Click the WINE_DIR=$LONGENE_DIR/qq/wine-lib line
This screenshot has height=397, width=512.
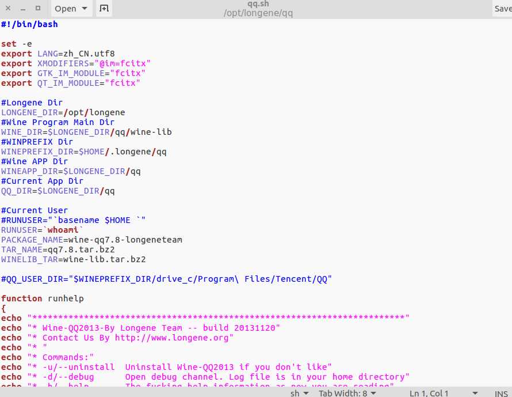[x=86, y=132]
